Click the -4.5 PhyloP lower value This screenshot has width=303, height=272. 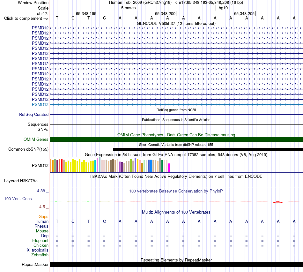41,207
